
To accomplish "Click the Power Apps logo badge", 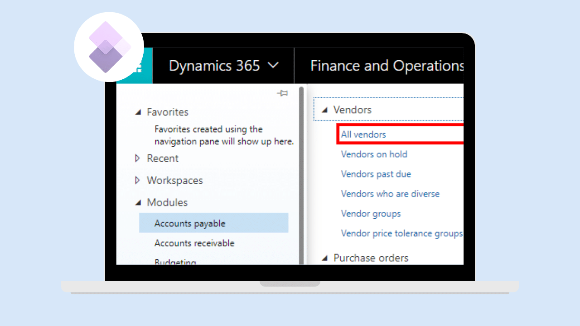I will pyautogui.click(x=109, y=47).
